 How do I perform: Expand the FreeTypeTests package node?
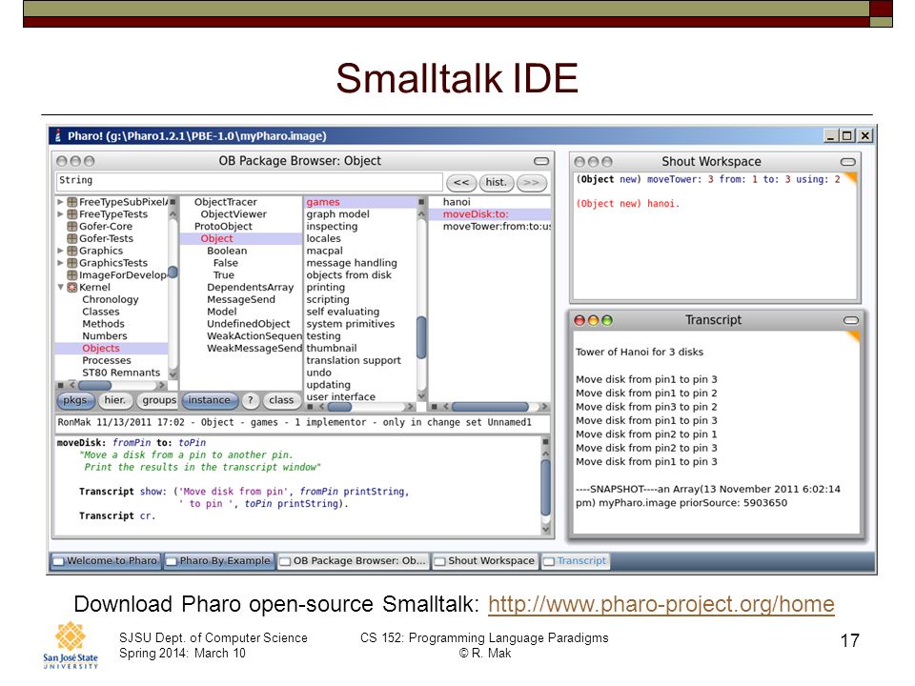(x=60, y=214)
